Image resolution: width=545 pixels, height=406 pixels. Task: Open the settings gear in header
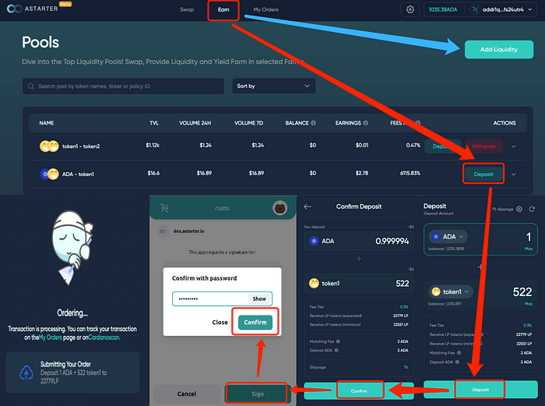pyautogui.click(x=410, y=9)
